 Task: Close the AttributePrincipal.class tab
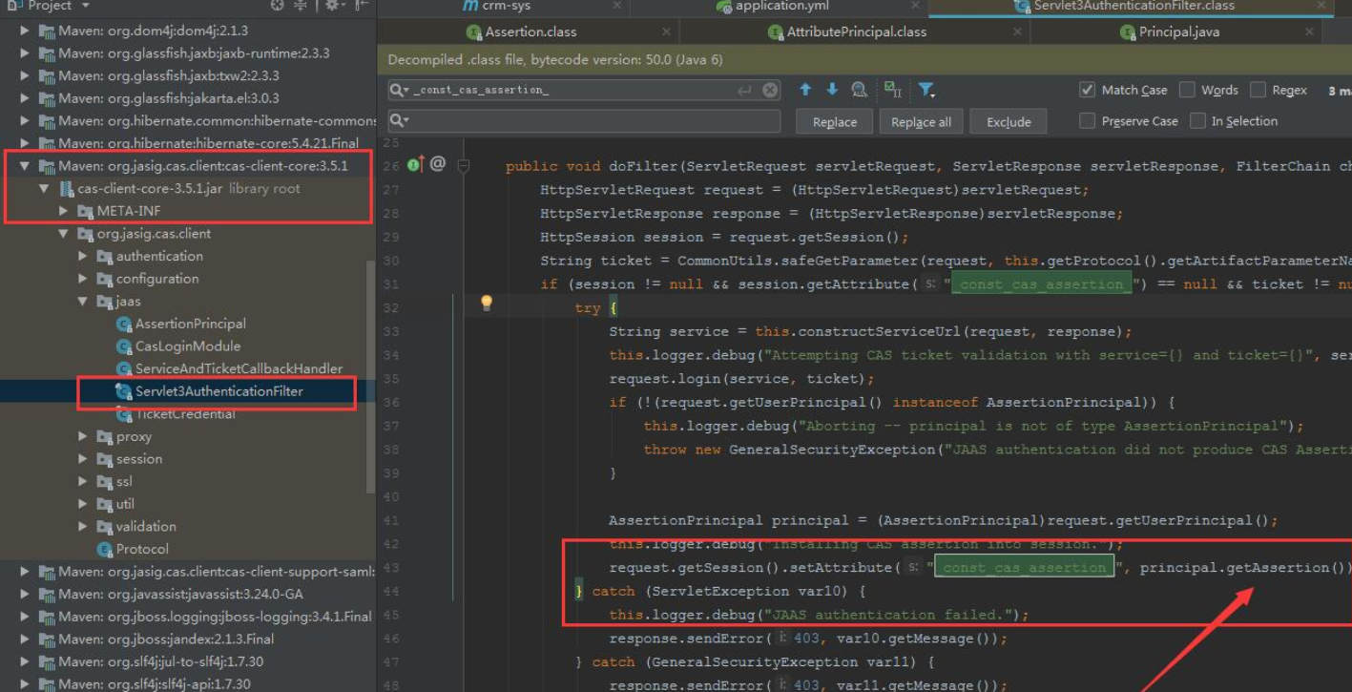[1018, 31]
